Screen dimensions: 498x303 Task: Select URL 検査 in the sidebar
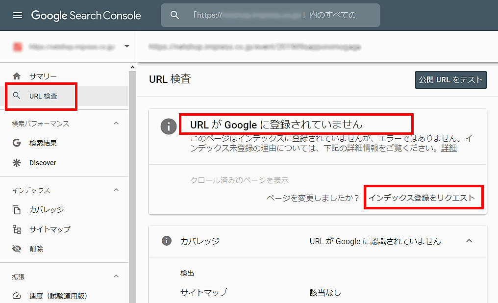click(x=43, y=96)
